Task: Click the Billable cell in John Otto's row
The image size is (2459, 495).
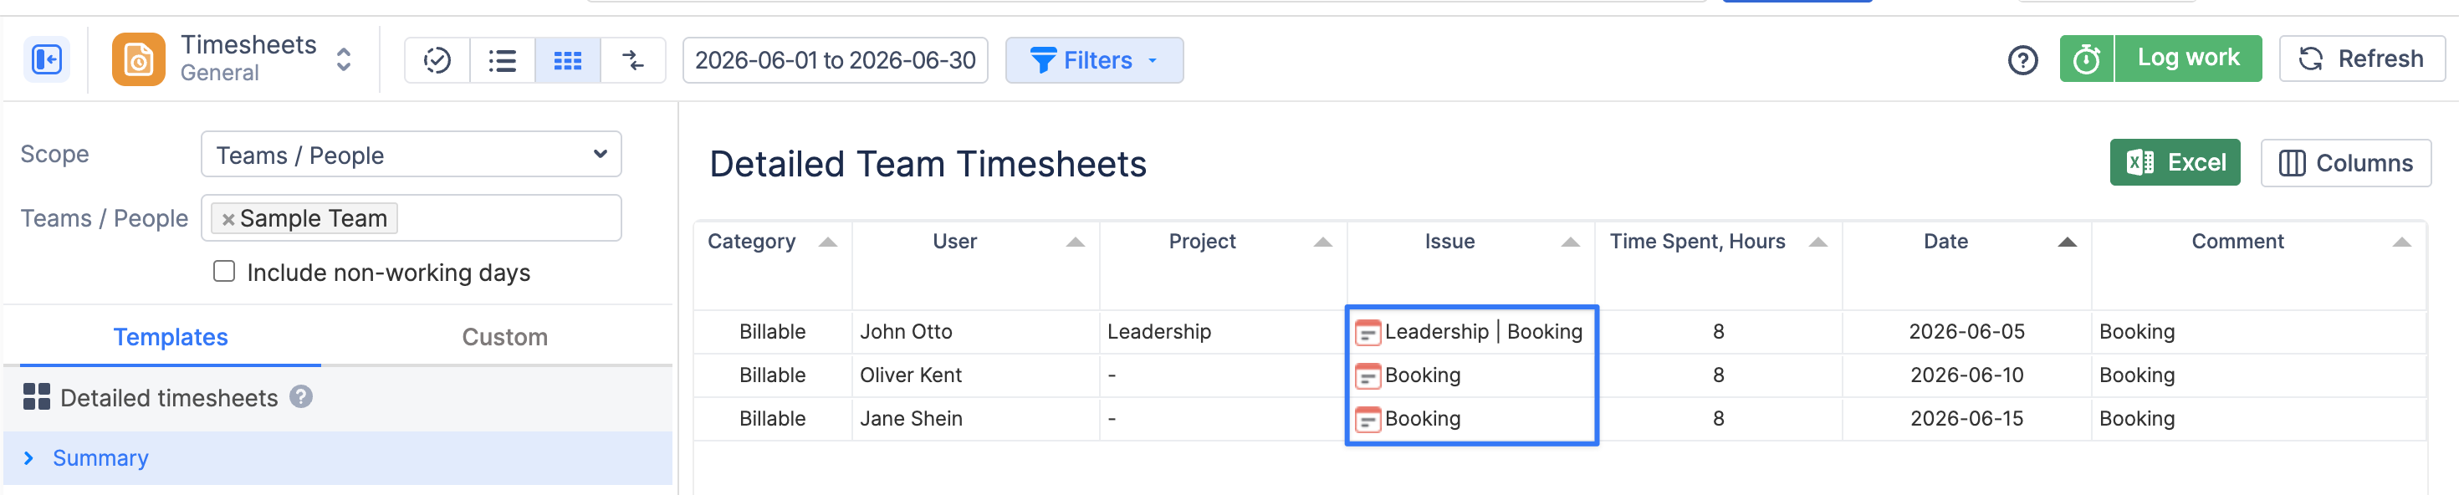Action: (x=772, y=332)
